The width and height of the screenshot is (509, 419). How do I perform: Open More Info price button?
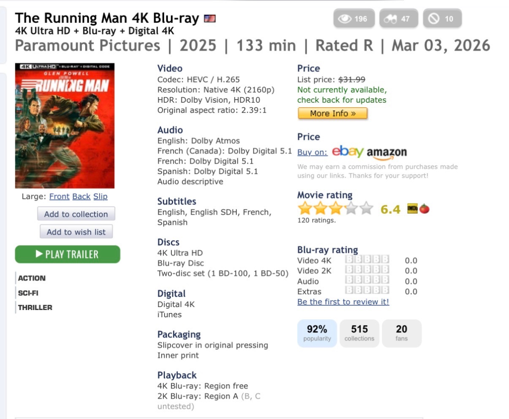tap(333, 113)
